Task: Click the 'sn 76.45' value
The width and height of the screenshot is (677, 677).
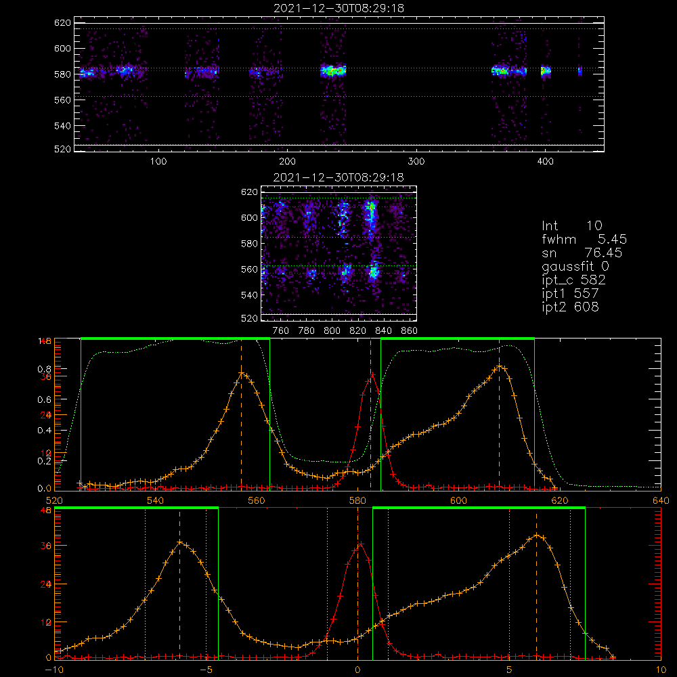Action: point(582,253)
